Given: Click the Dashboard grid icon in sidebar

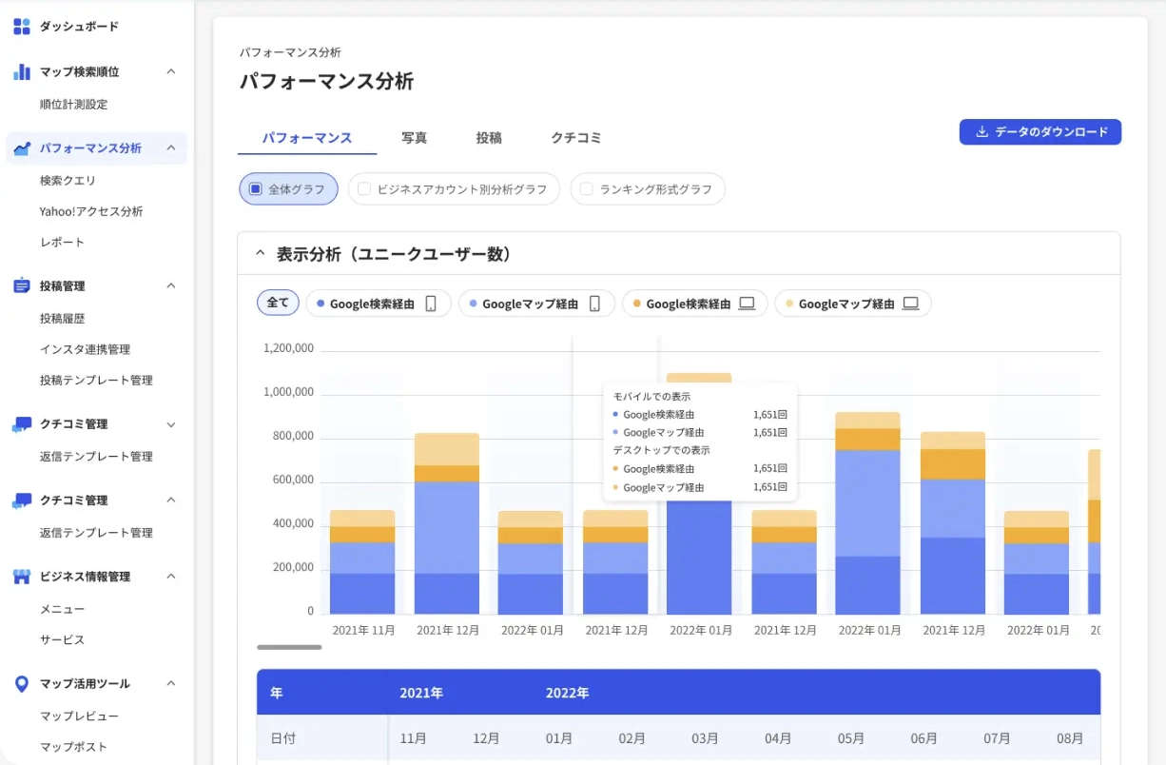Looking at the screenshot, I should (x=22, y=27).
